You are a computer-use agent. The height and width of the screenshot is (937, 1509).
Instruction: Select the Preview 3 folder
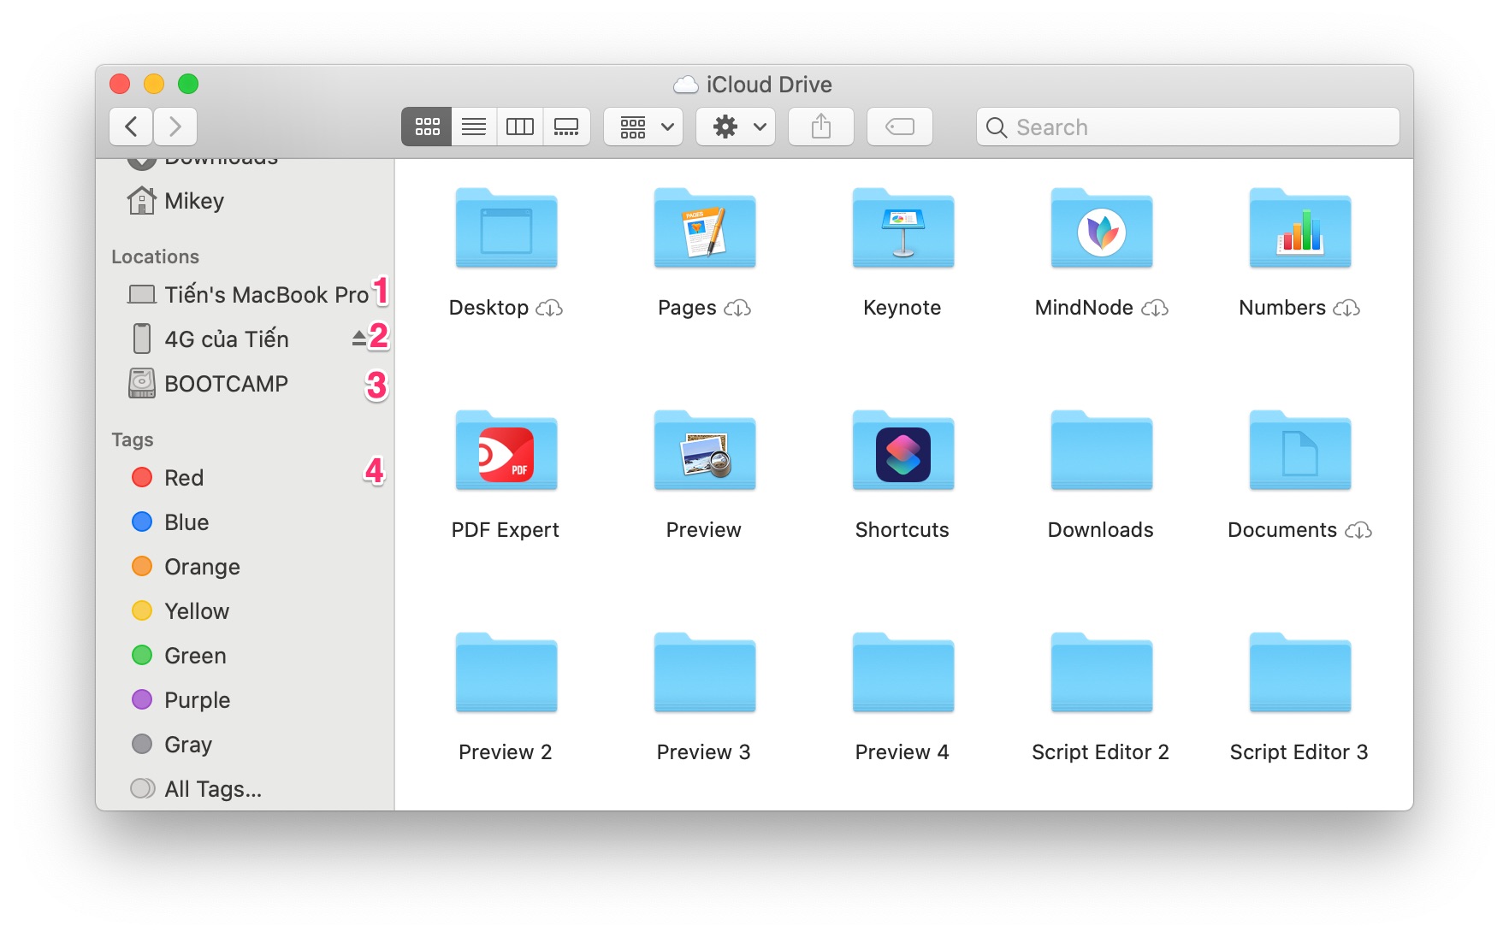click(705, 673)
